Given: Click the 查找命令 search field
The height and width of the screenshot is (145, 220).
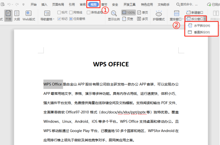Looking at the screenshot, I should pos(187,5).
